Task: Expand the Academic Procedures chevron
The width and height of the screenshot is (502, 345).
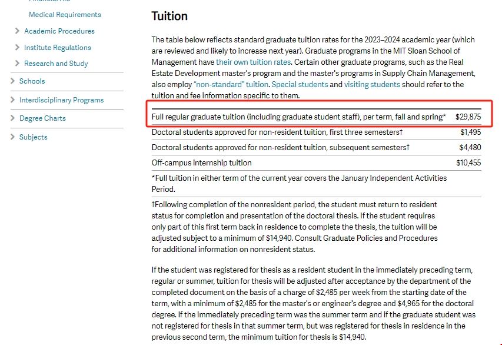Action: (x=17, y=31)
